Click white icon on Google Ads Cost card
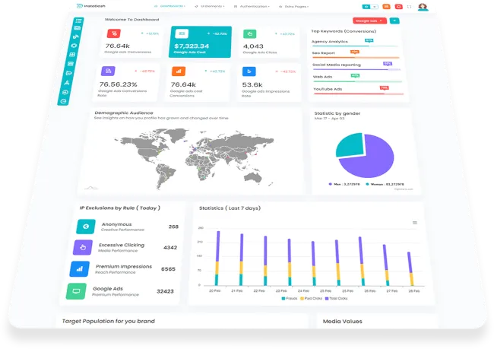Viewport: 494px width, 349px height. tap(182, 33)
